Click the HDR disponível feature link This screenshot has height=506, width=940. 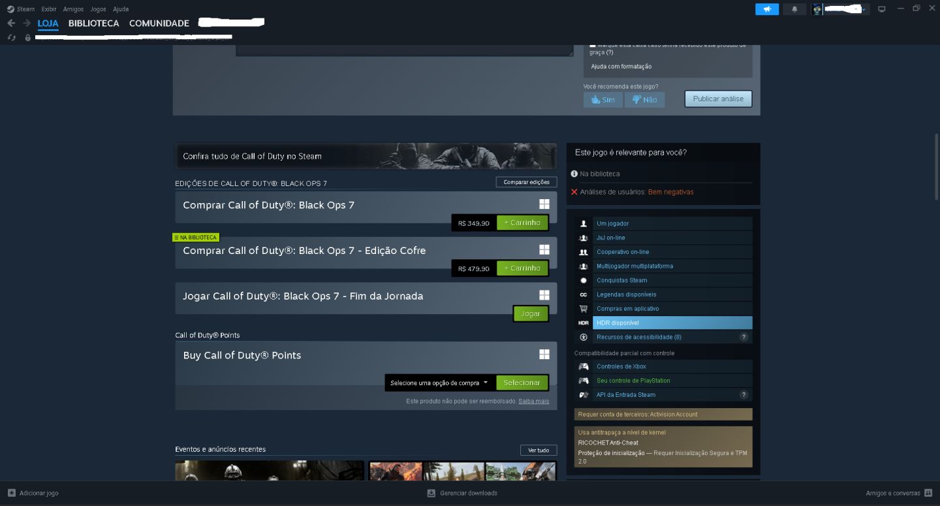tap(672, 323)
